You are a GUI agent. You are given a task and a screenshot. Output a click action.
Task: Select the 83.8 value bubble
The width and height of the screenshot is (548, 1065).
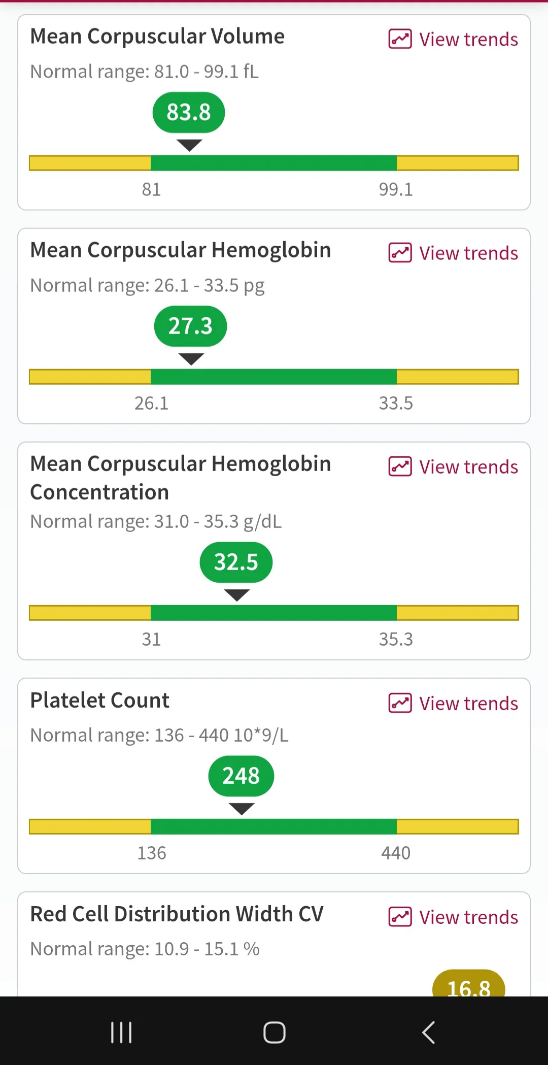point(189,112)
